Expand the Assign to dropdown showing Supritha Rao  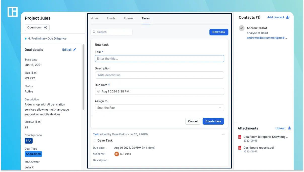(x=159, y=108)
